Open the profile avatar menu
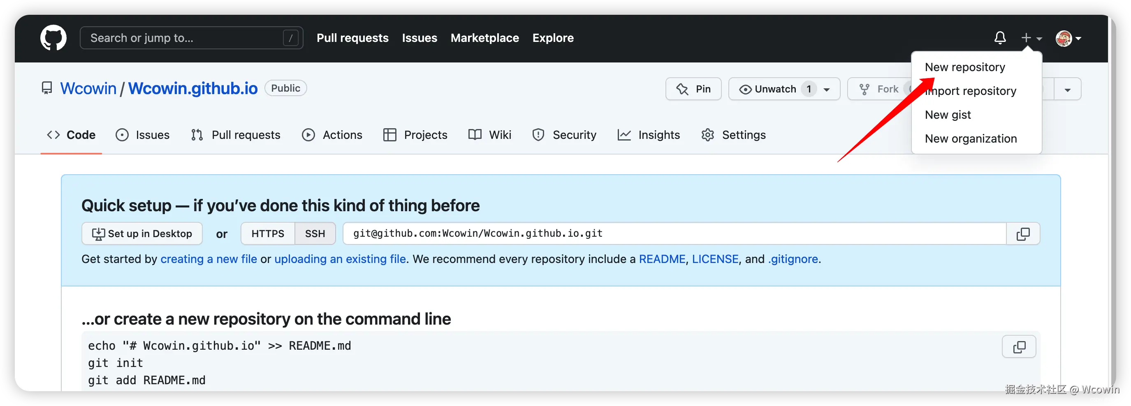 (x=1068, y=39)
